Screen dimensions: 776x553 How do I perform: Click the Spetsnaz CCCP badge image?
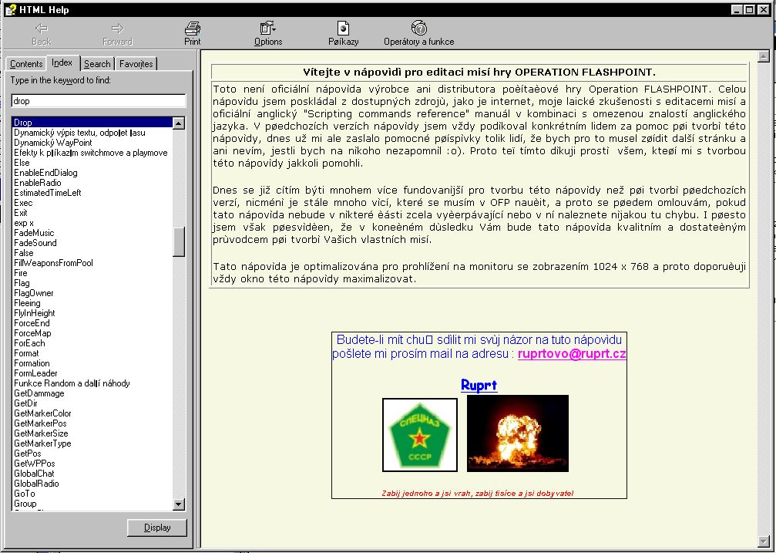coord(420,435)
